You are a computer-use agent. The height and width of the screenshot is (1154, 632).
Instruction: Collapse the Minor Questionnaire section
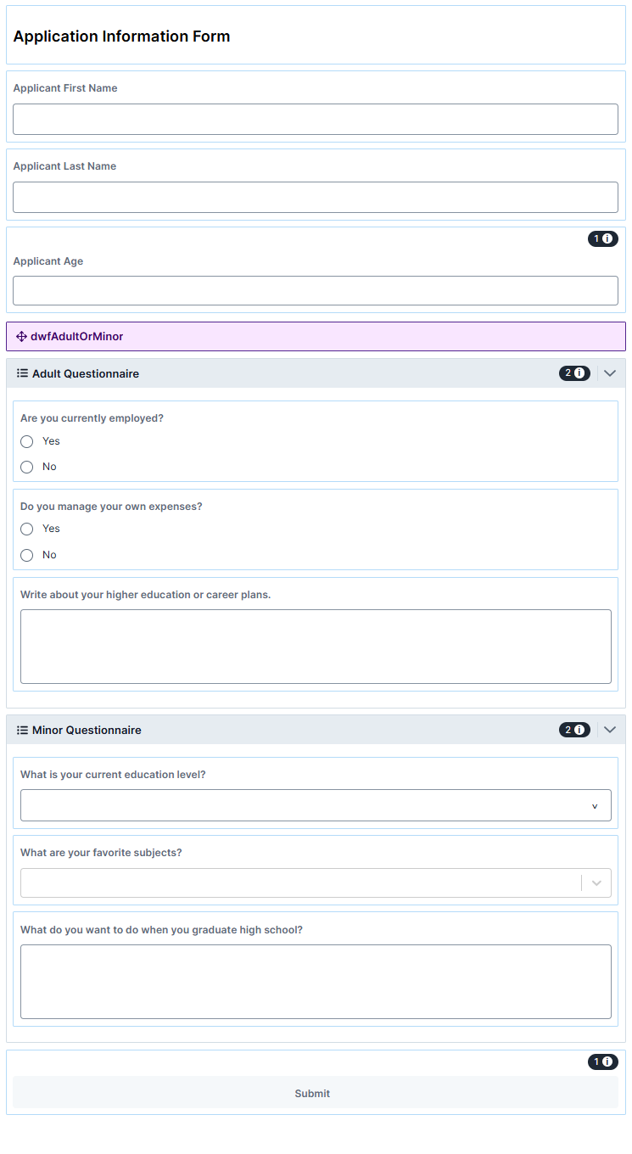pos(609,729)
